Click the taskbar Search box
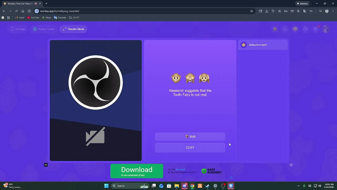337x190 pixels. click(130, 186)
